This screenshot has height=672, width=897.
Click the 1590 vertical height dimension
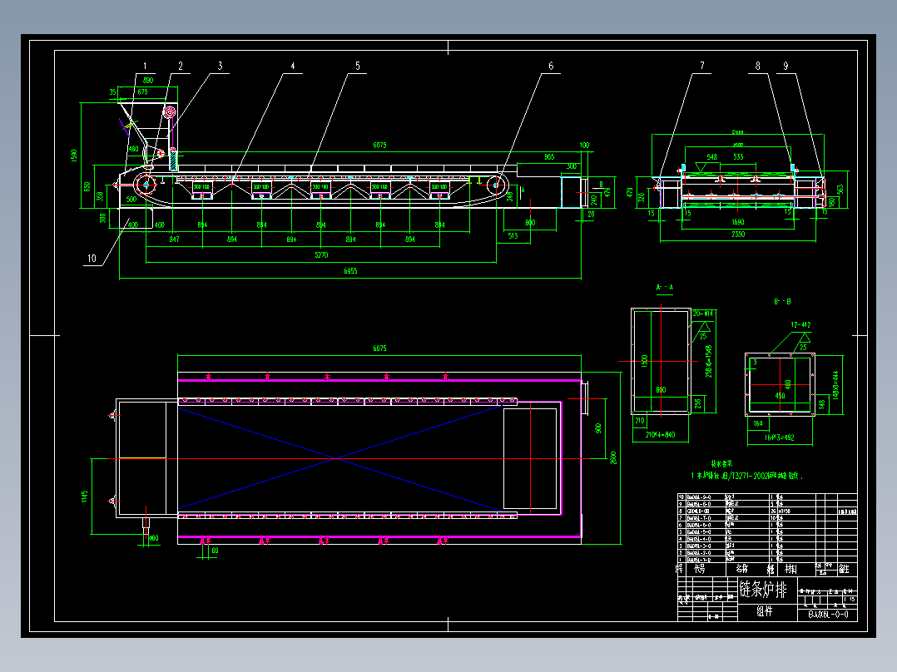[74, 156]
